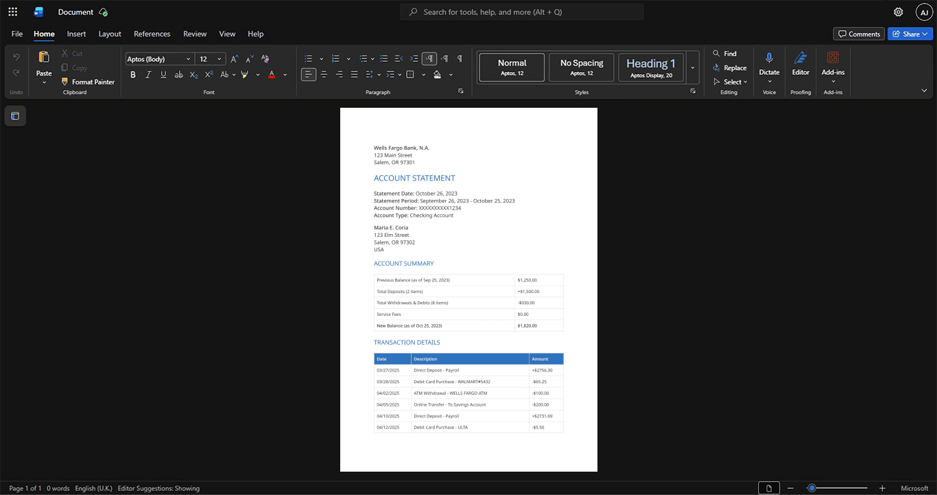Apply the Heading 1 style
937x495 pixels.
point(651,67)
